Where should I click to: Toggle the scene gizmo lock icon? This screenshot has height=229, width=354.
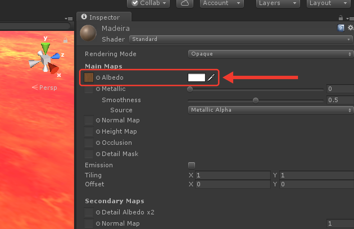(66, 40)
